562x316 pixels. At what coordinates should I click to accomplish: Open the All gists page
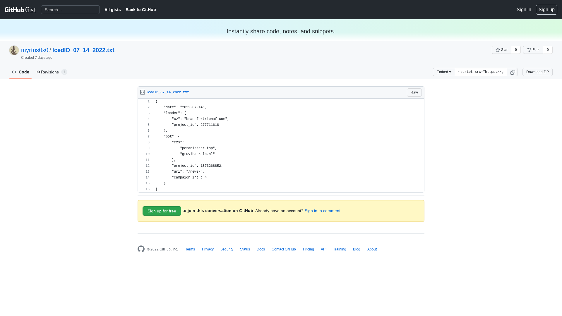click(x=112, y=10)
